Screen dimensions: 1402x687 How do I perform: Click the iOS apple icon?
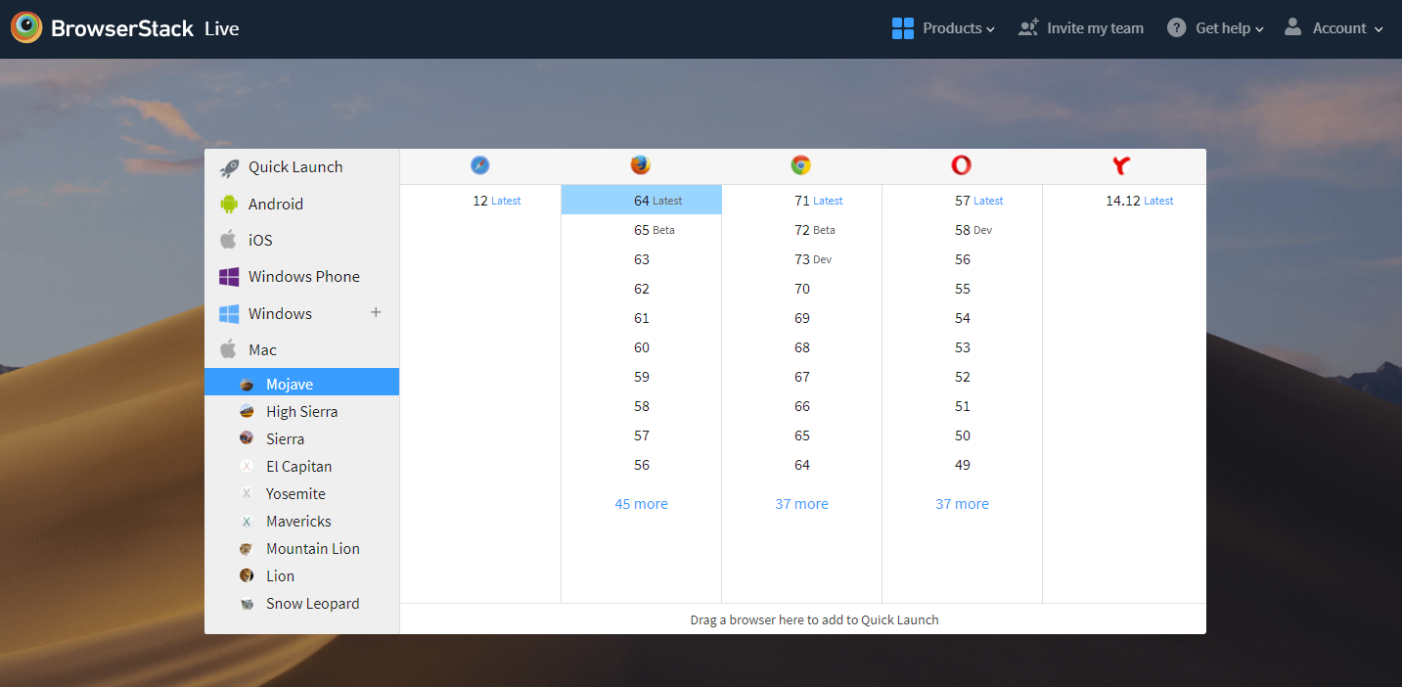click(229, 240)
